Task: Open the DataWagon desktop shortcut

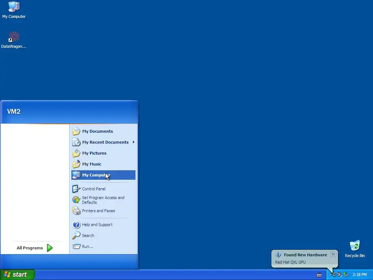Action: click(14, 40)
